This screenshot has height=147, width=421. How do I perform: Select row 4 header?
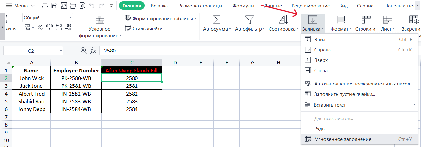coord(6,94)
